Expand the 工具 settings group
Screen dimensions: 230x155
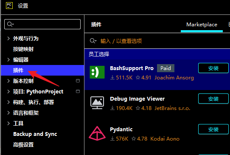tap(8, 123)
